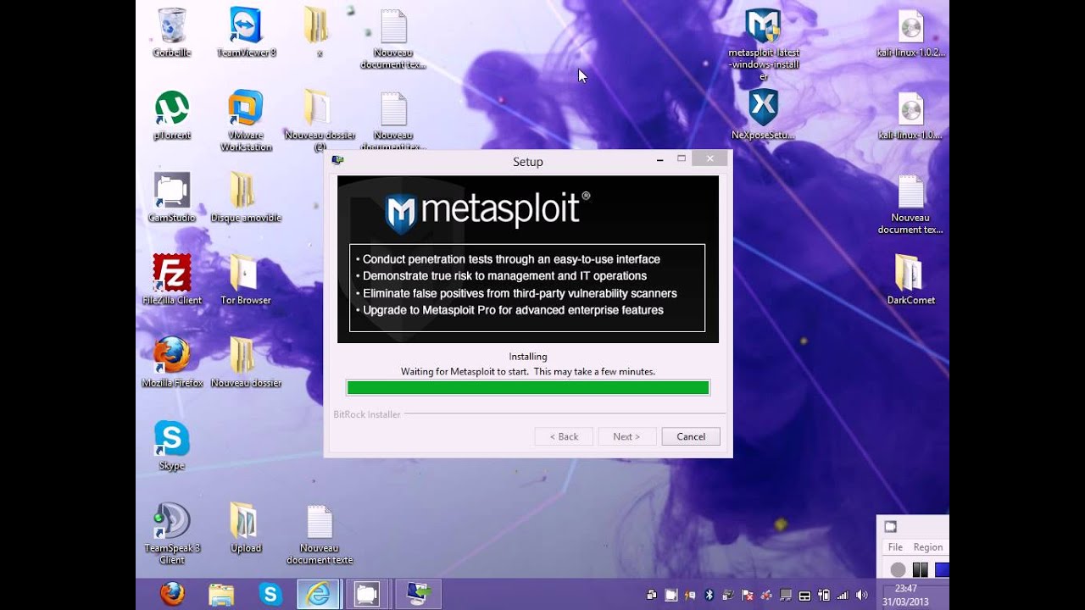Select the Disque amovible folder icon
This screenshot has width=1085, height=610.
point(246,197)
